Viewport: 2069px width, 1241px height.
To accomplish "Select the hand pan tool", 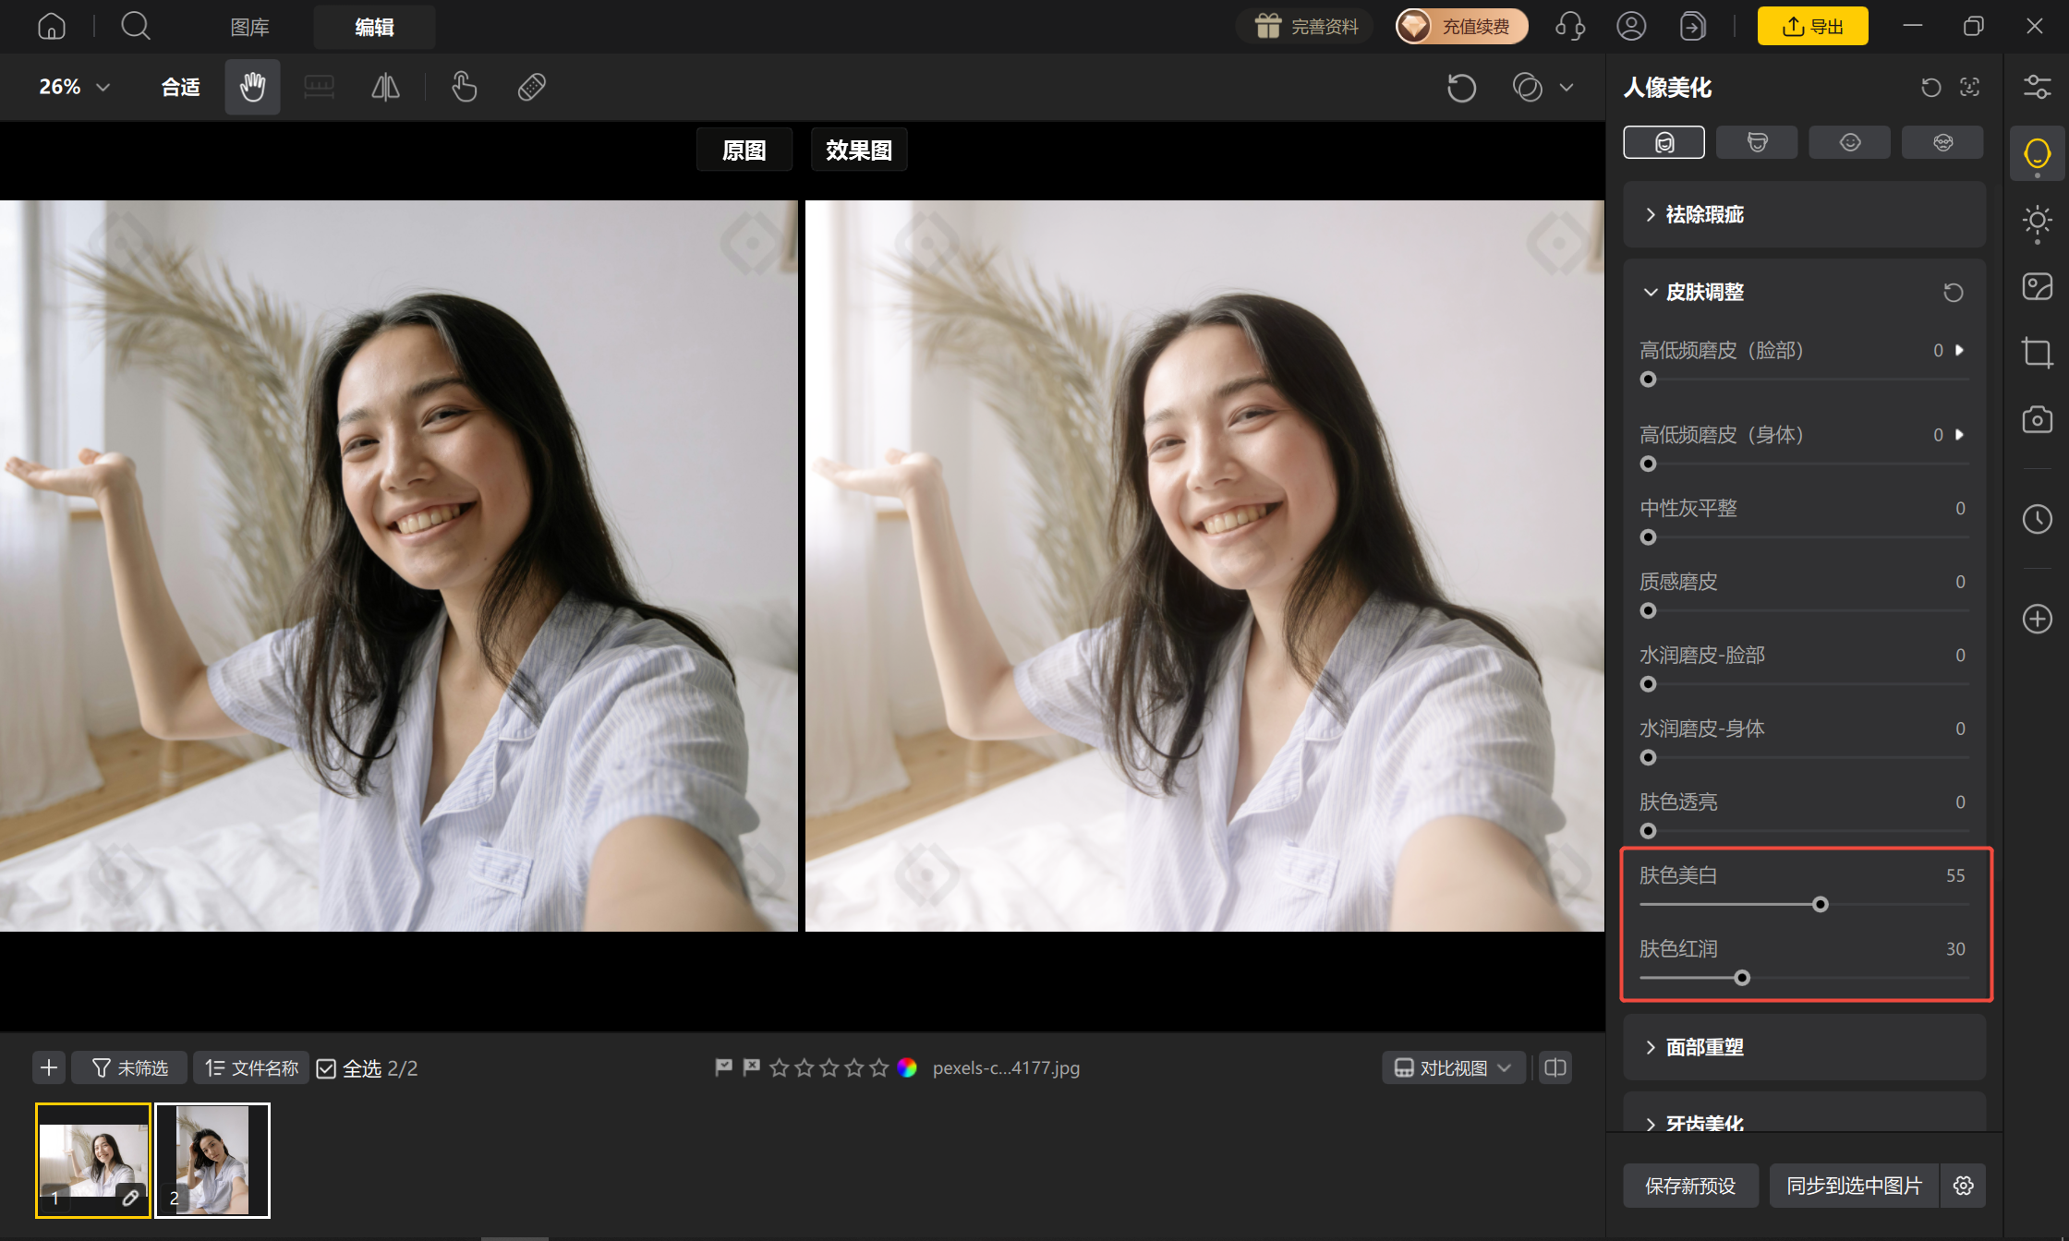I will [x=252, y=87].
